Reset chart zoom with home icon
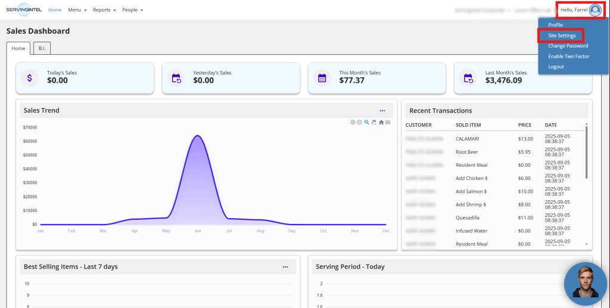Screen dimensions: 610x308 (381, 122)
